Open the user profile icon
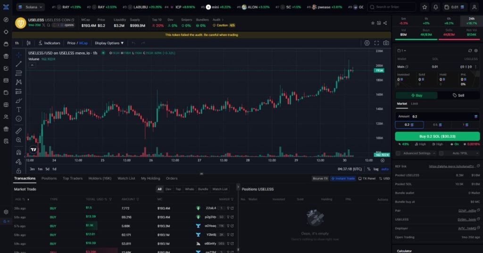This screenshot has width=483, height=253. click(x=474, y=7)
